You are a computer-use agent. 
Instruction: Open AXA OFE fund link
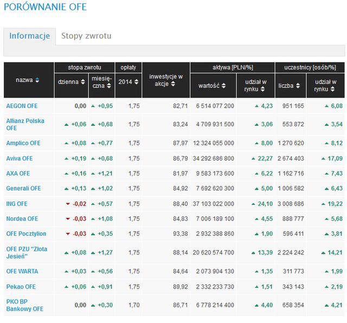[18, 173]
